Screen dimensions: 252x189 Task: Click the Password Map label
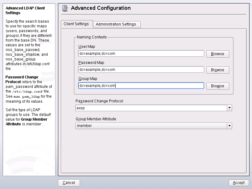[91, 63]
